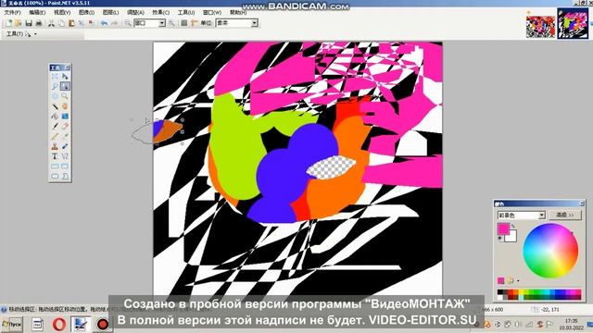Viewport: 593px width, 333px height.
Task: Select the Clone Stamp tool
Action: tap(55, 146)
